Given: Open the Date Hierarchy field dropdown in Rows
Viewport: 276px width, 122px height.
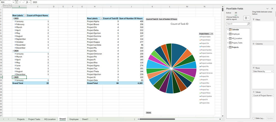Looking at the screenshot, I should pos(272,71).
